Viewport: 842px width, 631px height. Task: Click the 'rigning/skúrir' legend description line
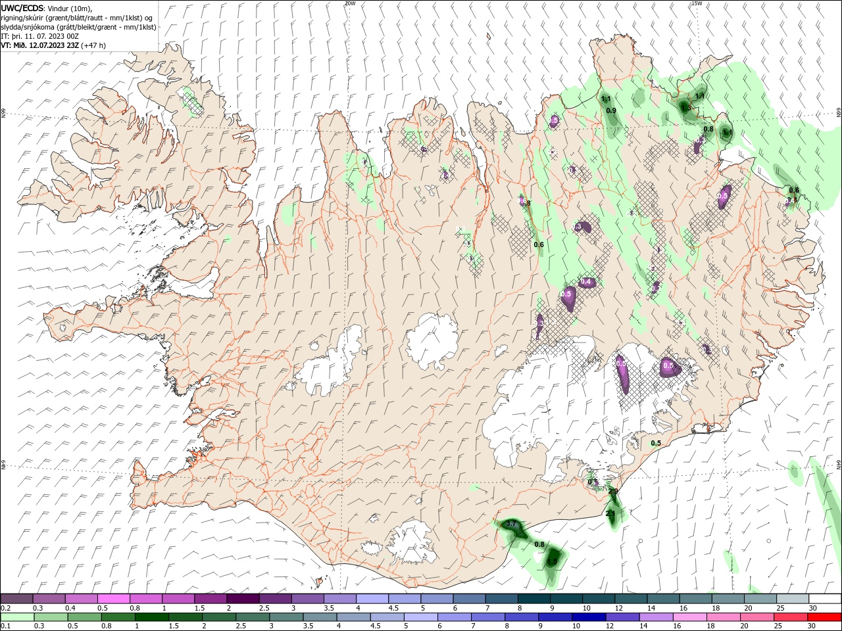point(76,18)
